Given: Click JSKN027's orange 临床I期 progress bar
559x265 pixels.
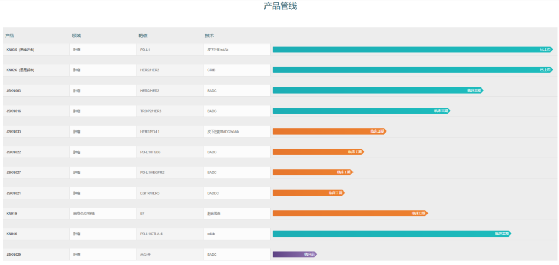Looking at the screenshot, I should (313, 172).
